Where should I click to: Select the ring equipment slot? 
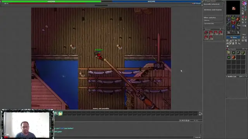pyautogui.click(x=229, y=28)
